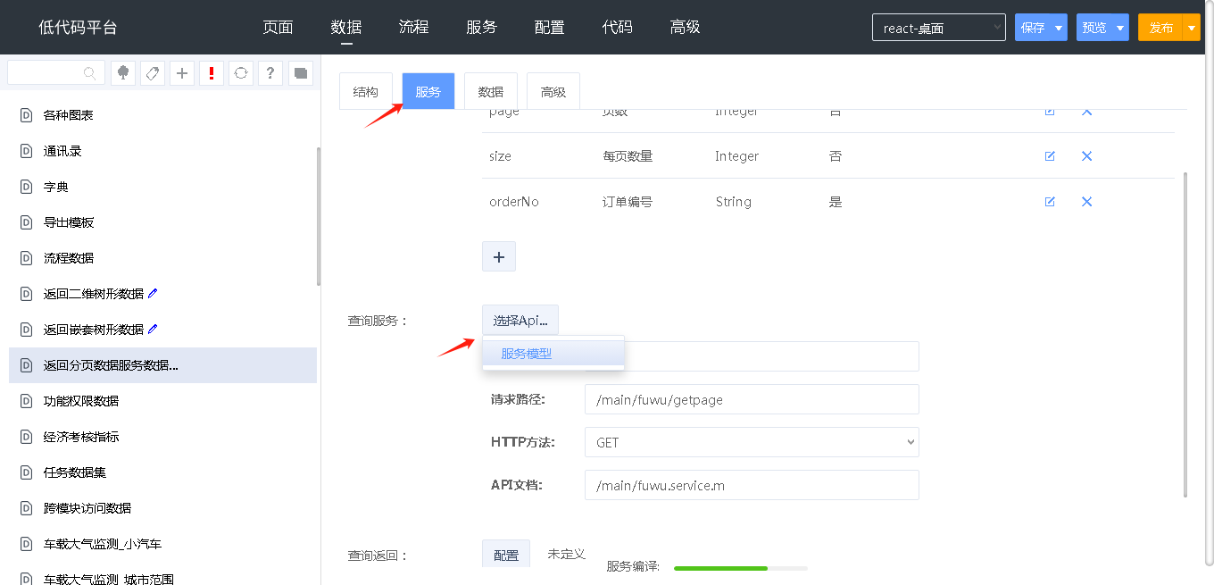The image size is (1214, 585).
Task: Focus the sidebar search input field
Action: (x=55, y=73)
